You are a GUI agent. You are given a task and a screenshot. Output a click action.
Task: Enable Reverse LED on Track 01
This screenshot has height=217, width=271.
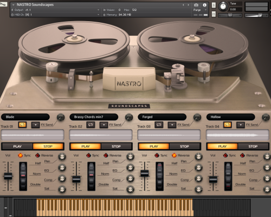(37, 155)
